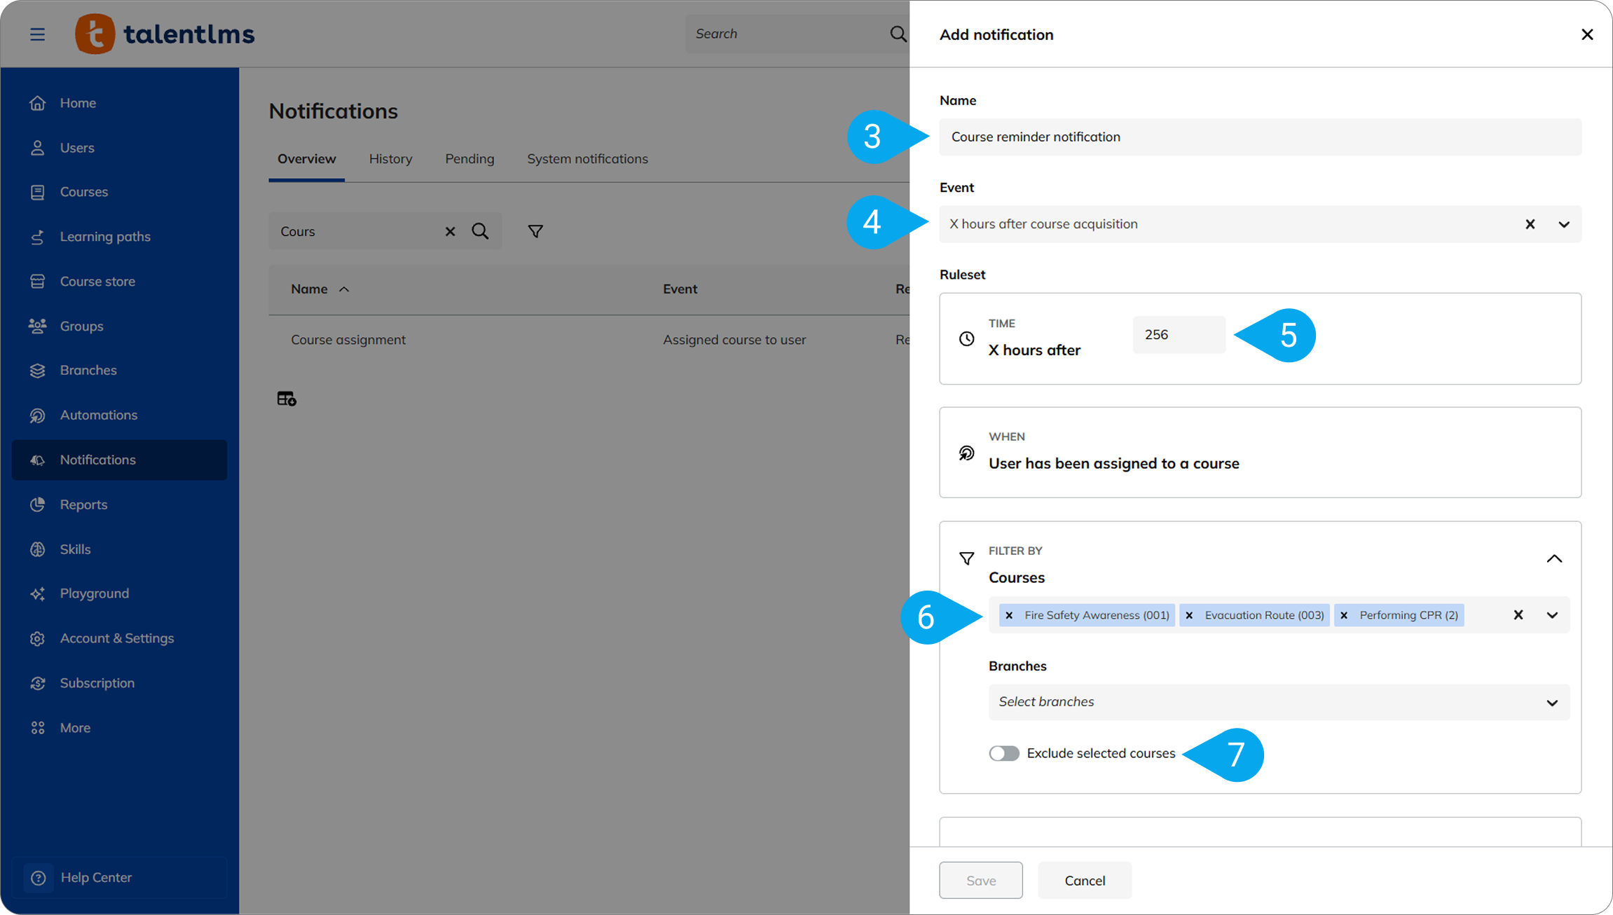Open Account & Settings

(x=119, y=638)
